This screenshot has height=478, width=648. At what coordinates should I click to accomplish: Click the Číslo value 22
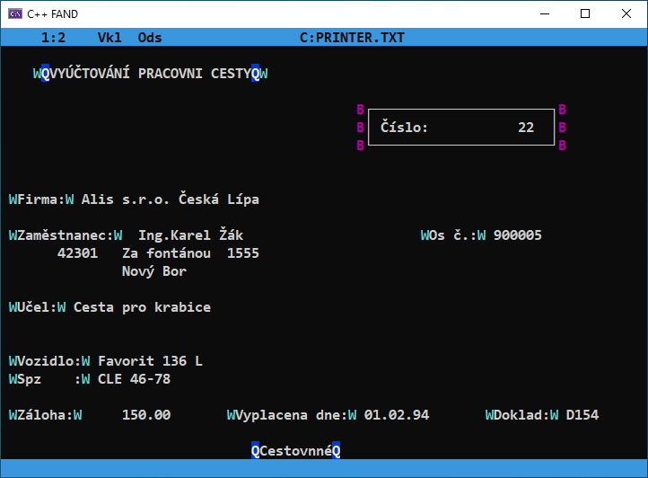coord(526,128)
